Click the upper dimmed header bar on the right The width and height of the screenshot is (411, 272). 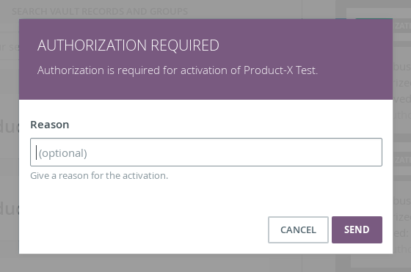[x=402, y=26]
